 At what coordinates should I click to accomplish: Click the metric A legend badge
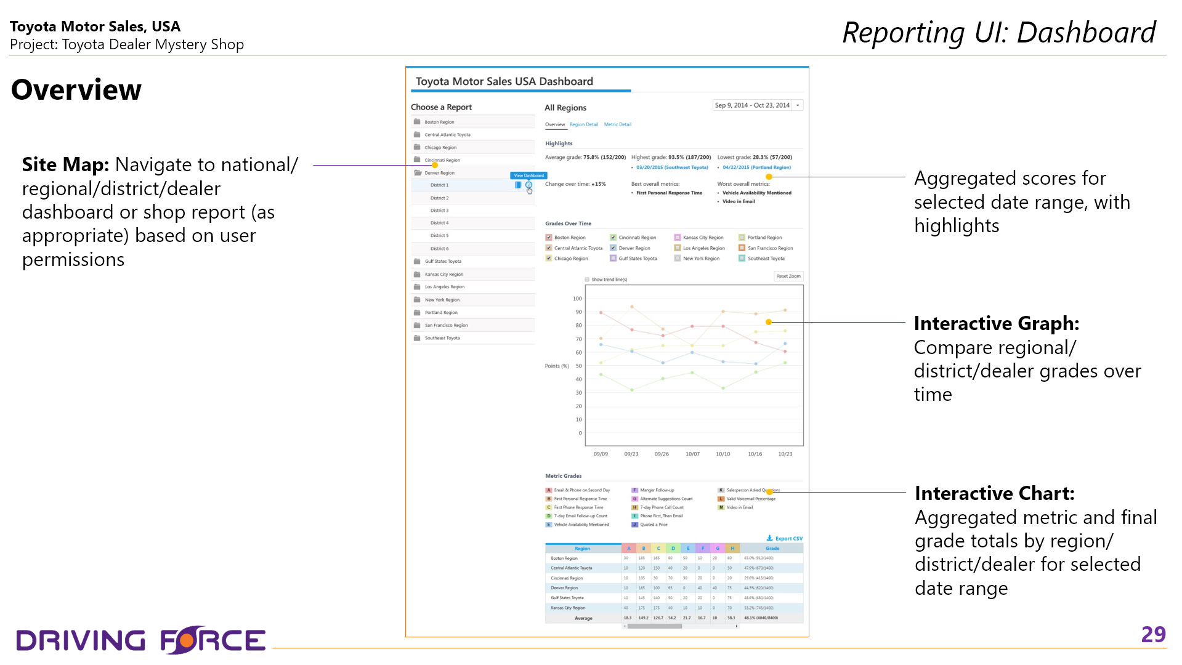(548, 490)
